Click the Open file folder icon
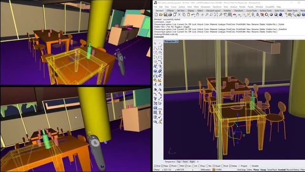The image size is (305, 172). pyautogui.click(x=161, y=15)
